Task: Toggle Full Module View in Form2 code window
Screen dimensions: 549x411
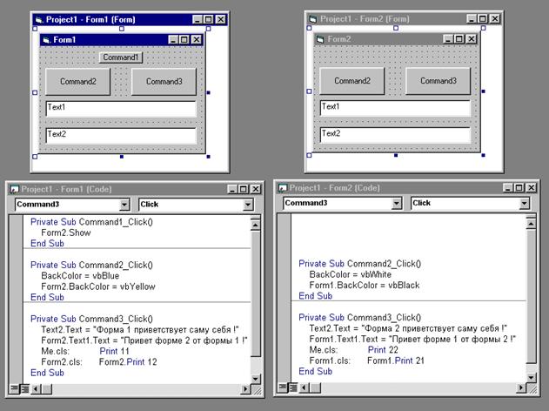Action: (292, 387)
